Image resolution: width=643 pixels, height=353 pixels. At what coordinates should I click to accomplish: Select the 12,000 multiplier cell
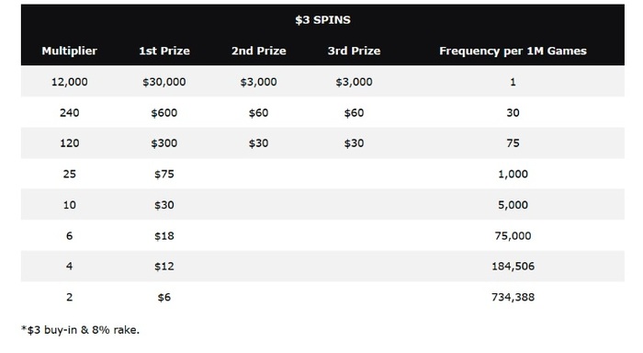[x=69, y=82]
